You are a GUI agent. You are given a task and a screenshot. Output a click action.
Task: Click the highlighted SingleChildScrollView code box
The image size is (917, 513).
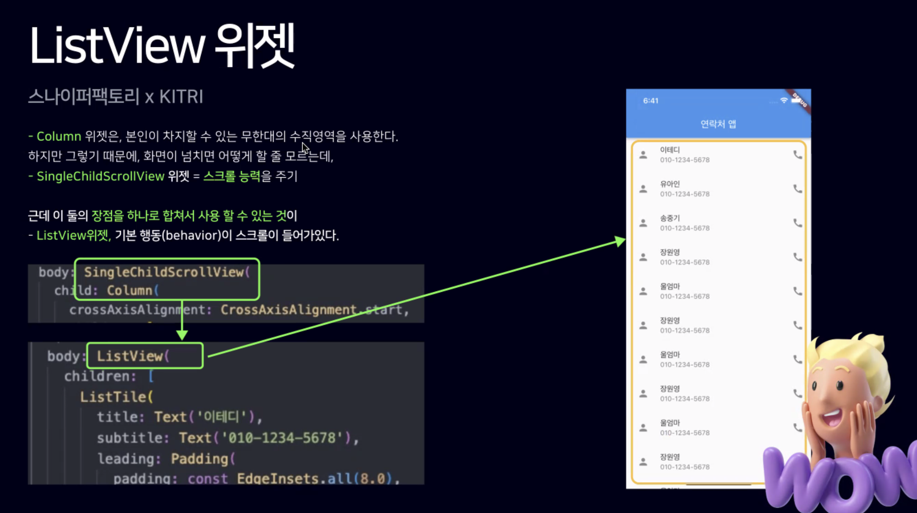click(167, 279)
